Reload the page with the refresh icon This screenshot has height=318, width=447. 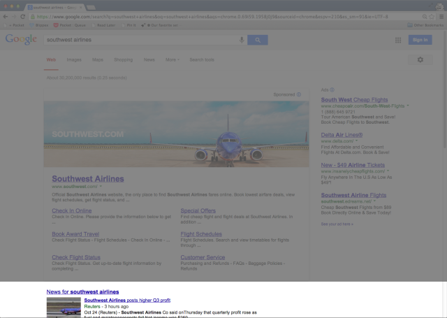pyautogui.click(x=23, y=17)
